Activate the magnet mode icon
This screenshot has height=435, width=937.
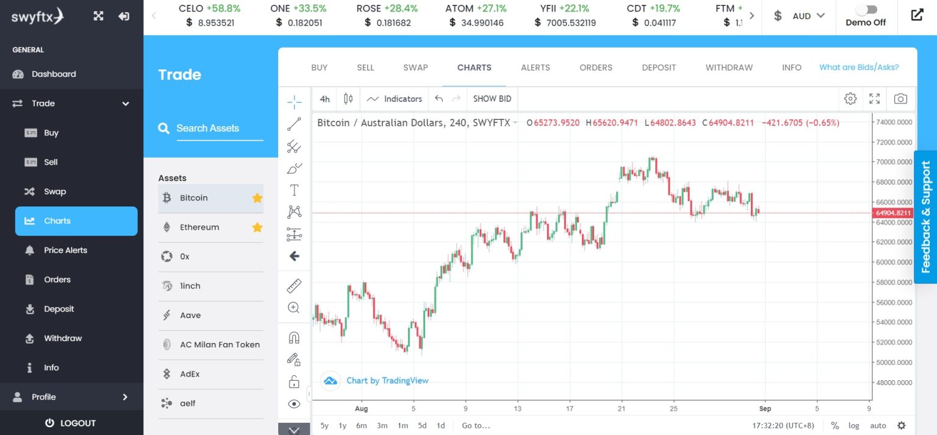[294, 338]
